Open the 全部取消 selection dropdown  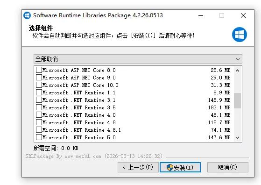coord(138,59)
